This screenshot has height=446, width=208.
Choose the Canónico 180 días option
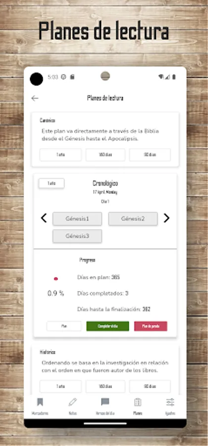tap(105, 155)
